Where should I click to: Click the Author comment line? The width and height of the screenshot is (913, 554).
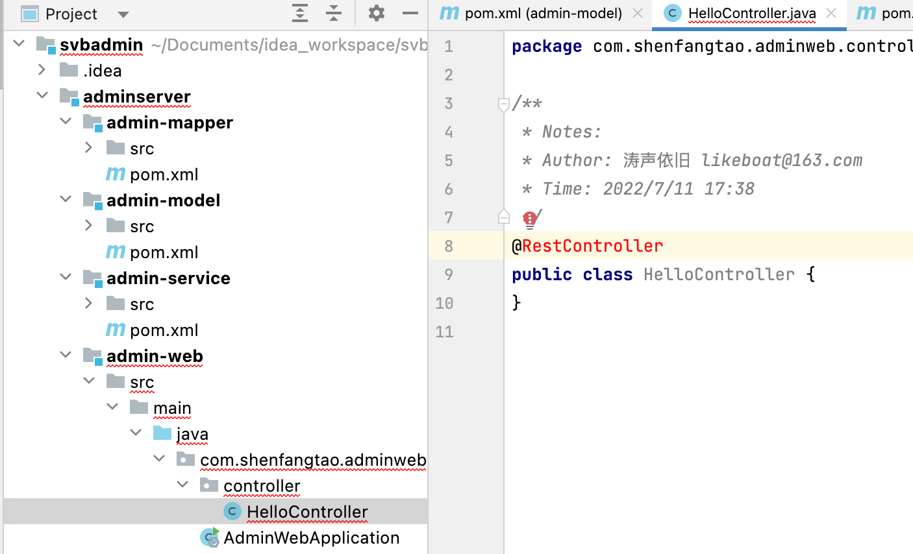pos(692,160)
